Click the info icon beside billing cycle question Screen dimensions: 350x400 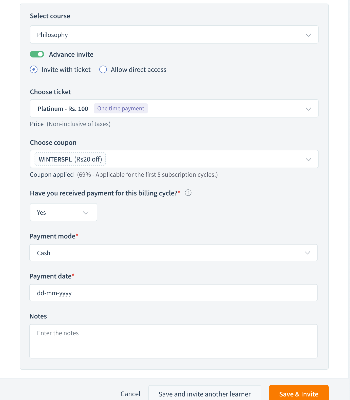click(188, 193)
